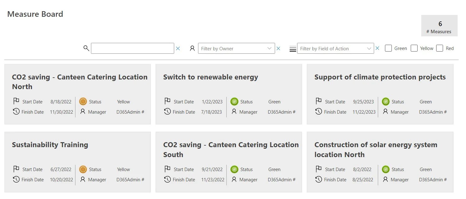Enable the Red status filter checkbox

[440, 48]
